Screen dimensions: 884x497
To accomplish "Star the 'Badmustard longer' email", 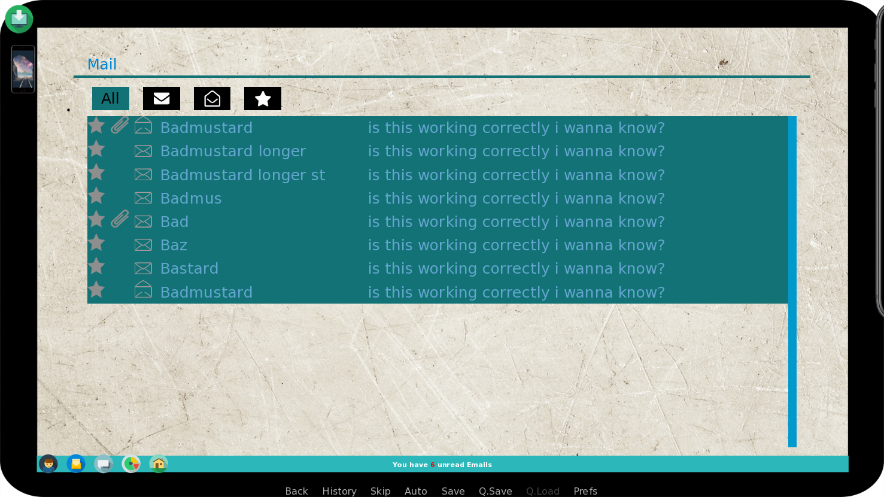I will [x=96, y=149].
